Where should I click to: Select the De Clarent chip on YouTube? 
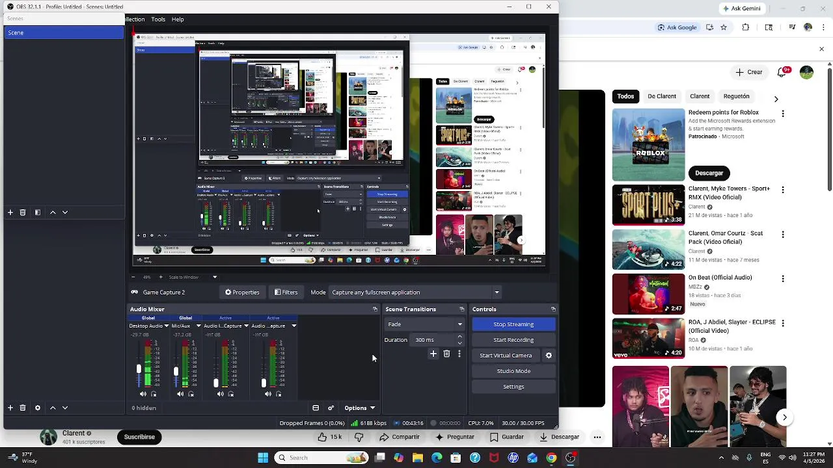pyautogui.click(x=662, y=96)
